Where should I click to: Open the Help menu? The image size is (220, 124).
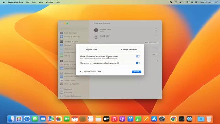pos(58,2)
